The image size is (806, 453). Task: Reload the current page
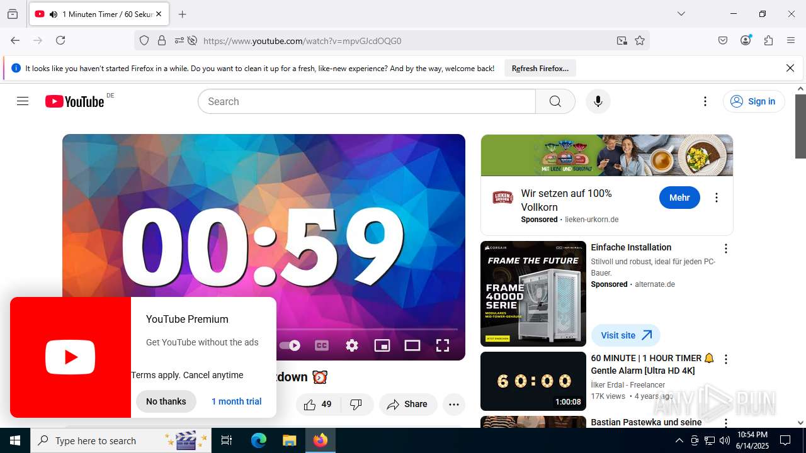[60, 40]
